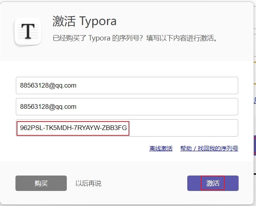
Task: Click the 已经购买了 Typora 的序列号 description
Action: tap(135, 38)
